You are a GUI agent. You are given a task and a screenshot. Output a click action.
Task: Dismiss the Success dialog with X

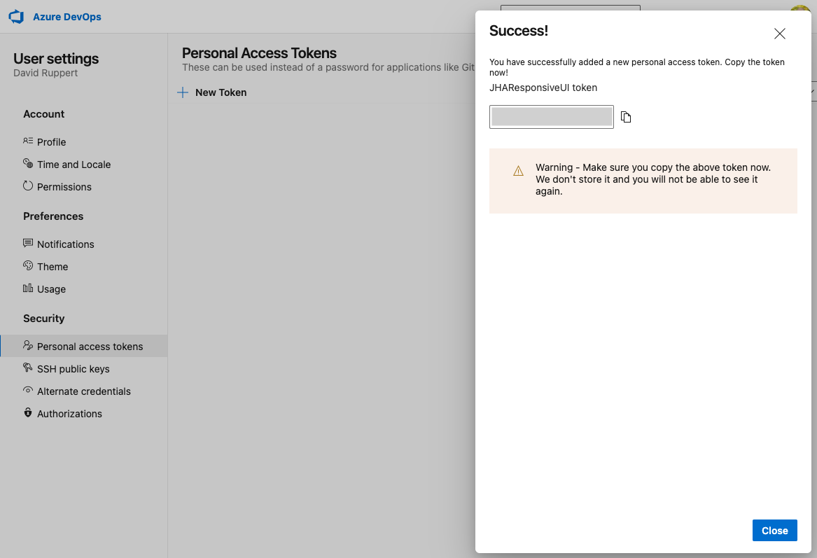pos(779,34)
